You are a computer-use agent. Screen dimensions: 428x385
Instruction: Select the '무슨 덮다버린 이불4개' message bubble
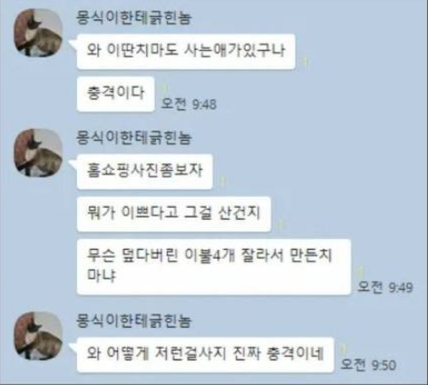pyautogui.click(x=214, y=267)
